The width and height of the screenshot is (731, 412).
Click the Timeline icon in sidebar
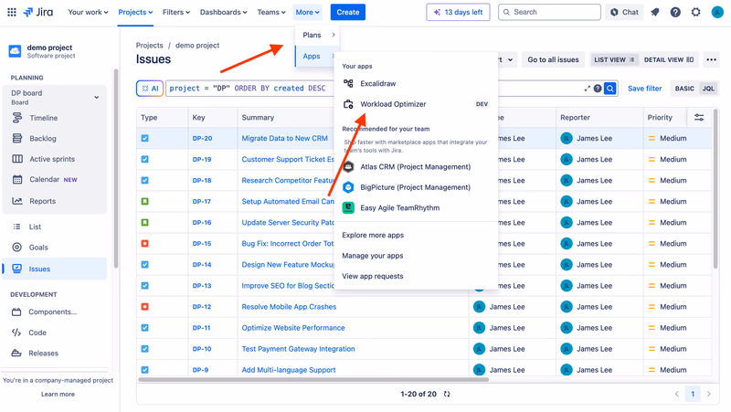pos(17,118)
